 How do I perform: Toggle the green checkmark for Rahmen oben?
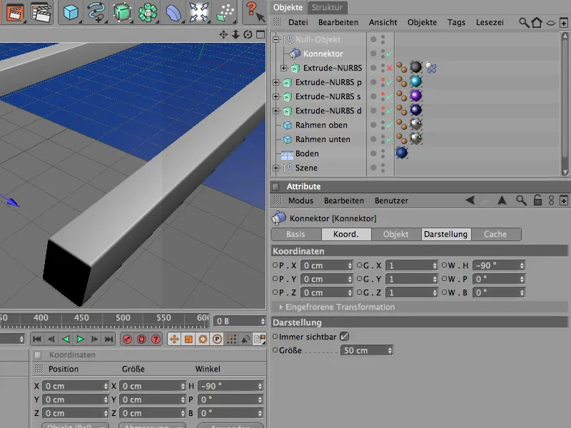tap(389, 126)
